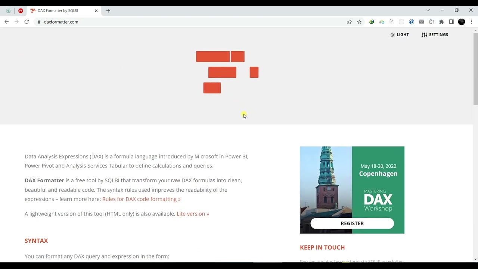The image size is (478, 269).
Task: Open Rules for DAX code formatting link
Action: click(x=142, y=199)
